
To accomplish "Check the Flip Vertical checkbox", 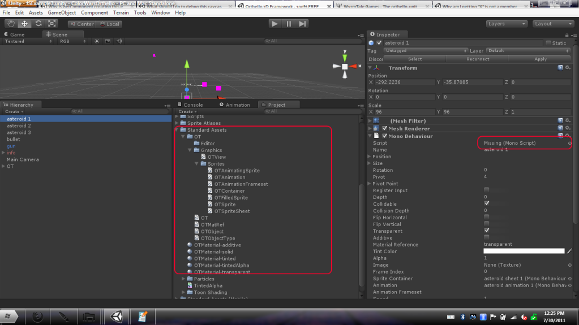I will click(x=486, y=224).
